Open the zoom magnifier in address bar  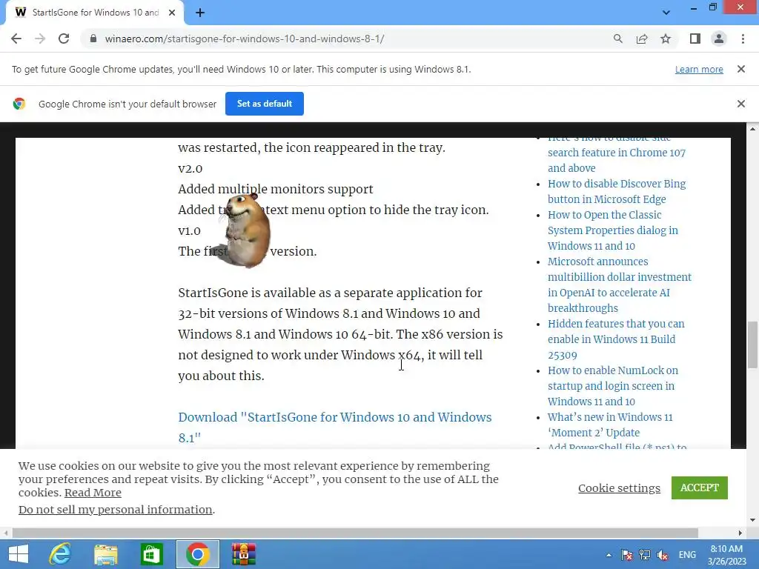click(617, 39)
